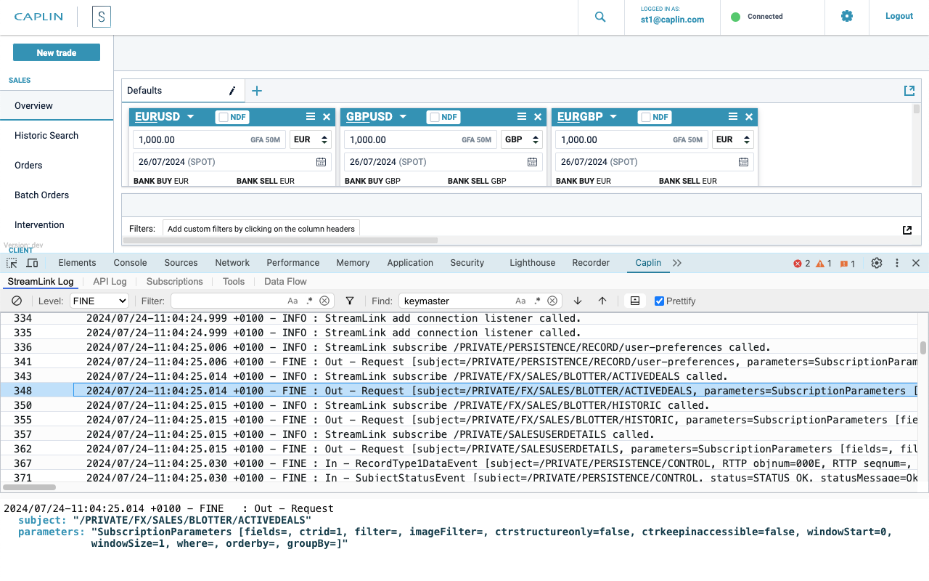The image size is (929, 581).
Task: Toggle the detail pane icon beside Prettify
Action: (x=635, y=301)
